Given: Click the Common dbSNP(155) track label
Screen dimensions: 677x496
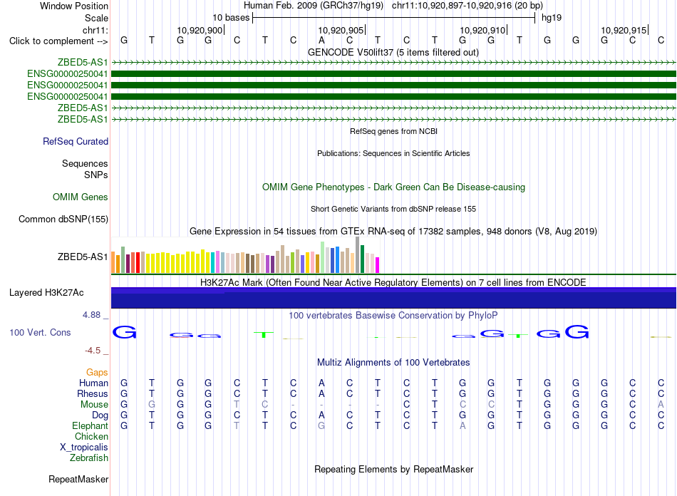Looking at the screenshot, I should click(63, 219).
